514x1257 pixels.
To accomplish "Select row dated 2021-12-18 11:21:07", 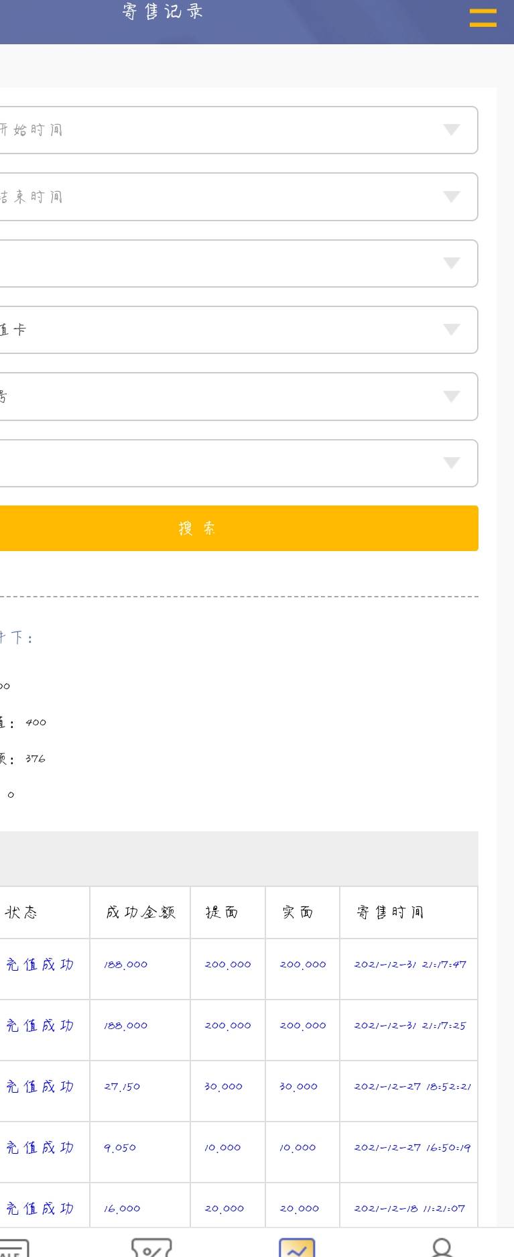I will [x=238, y=1205].
